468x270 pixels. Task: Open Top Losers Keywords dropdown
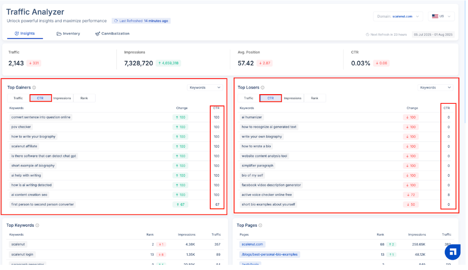point(435,88)
